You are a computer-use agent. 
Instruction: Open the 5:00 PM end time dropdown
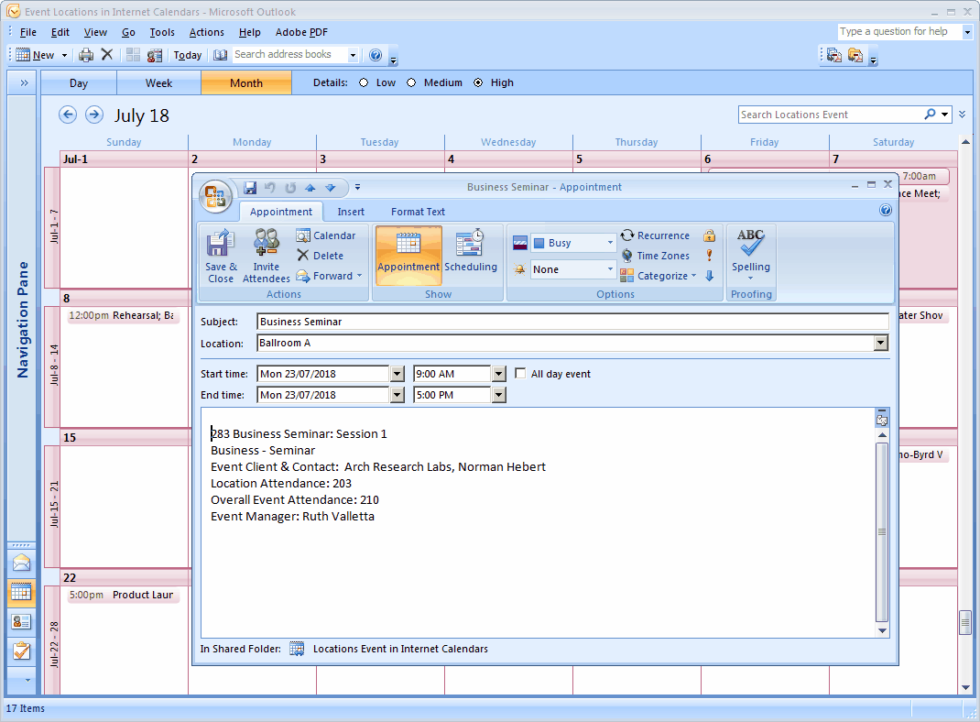point(499,395)
